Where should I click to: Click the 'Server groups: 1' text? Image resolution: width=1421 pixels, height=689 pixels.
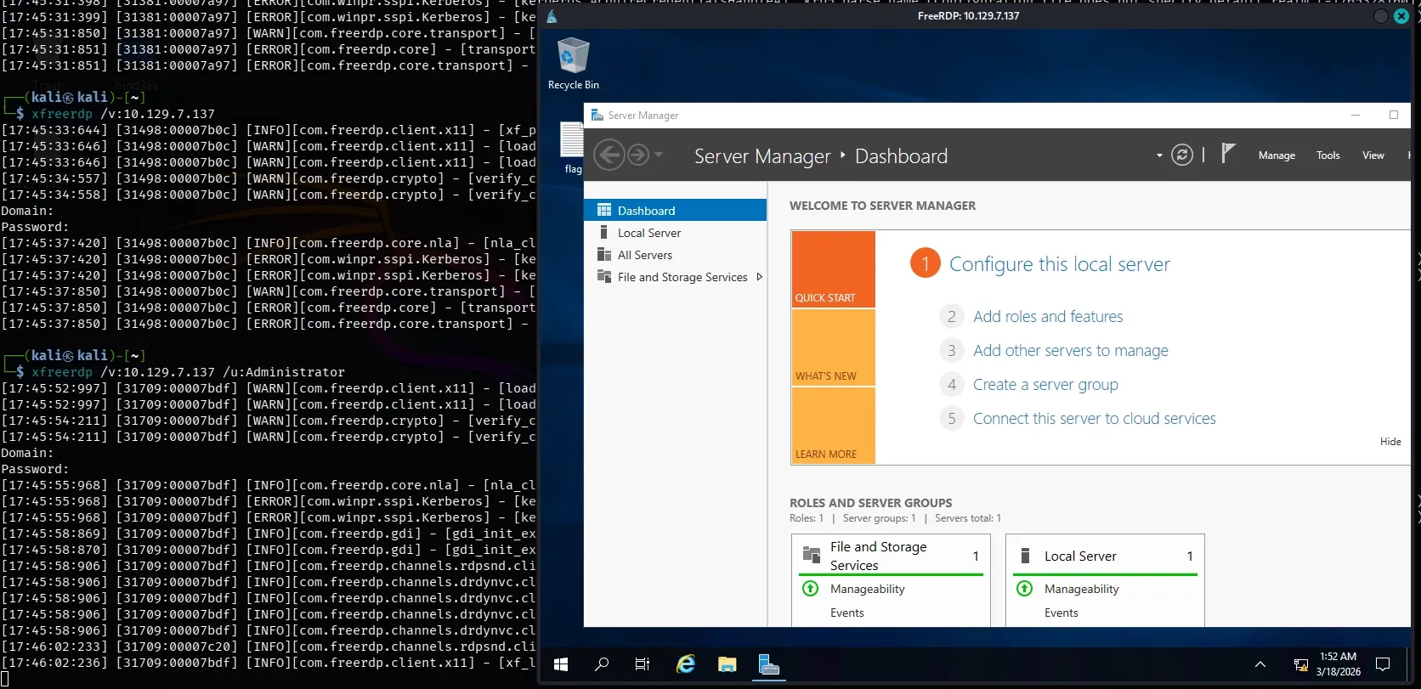click(879, 518)
